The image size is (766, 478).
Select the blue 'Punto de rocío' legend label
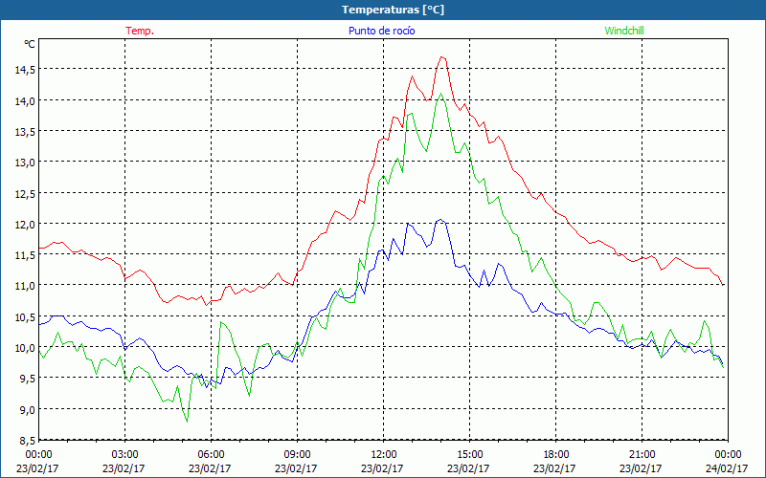pyautogui.click(x=381, y=31)
